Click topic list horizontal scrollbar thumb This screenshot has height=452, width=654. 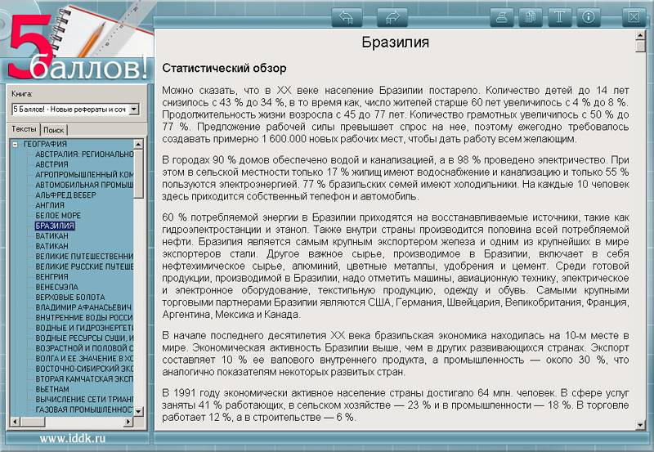(x=33, y=422)
